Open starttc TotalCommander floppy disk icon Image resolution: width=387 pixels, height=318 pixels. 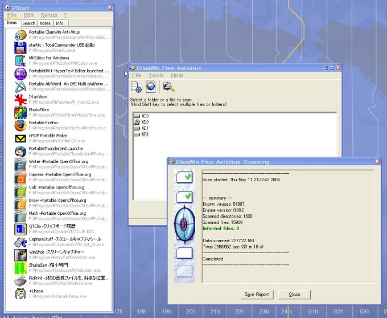(20, 48)
